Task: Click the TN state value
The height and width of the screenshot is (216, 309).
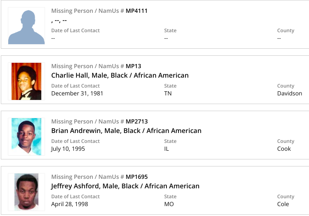Action: (x=168, y=93)
